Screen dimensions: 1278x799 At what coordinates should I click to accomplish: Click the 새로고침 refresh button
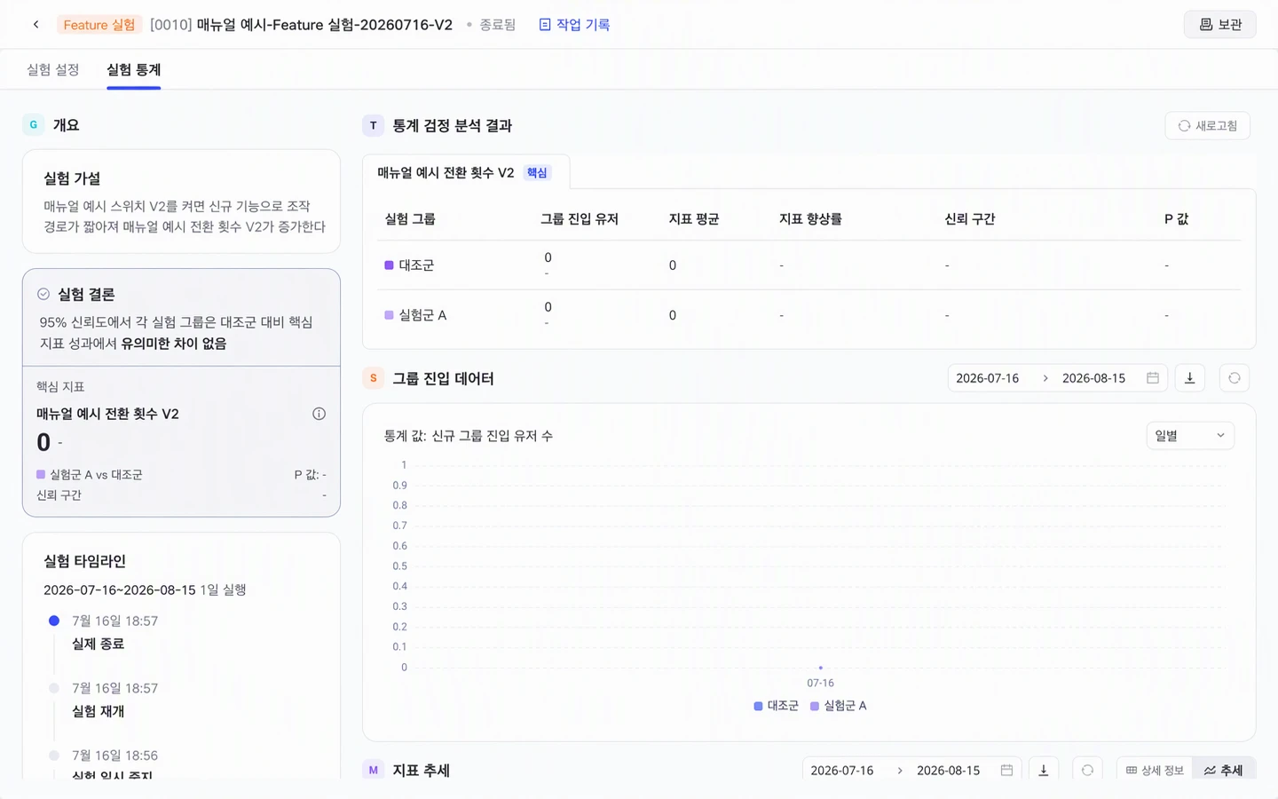[x=1207, y=126]
